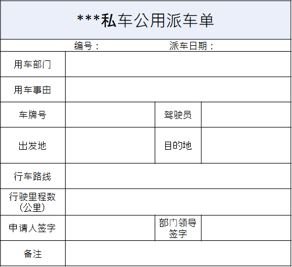Click the blank cell beside 出发地
This screenshot has width=292, height=267.
pyautogui.click(x=111, y=146)
